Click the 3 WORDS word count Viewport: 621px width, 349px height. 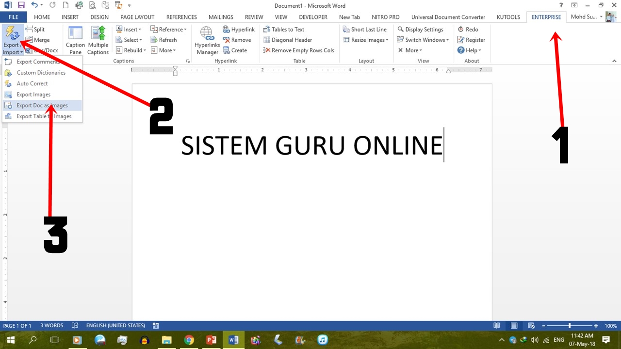(51, 326)
